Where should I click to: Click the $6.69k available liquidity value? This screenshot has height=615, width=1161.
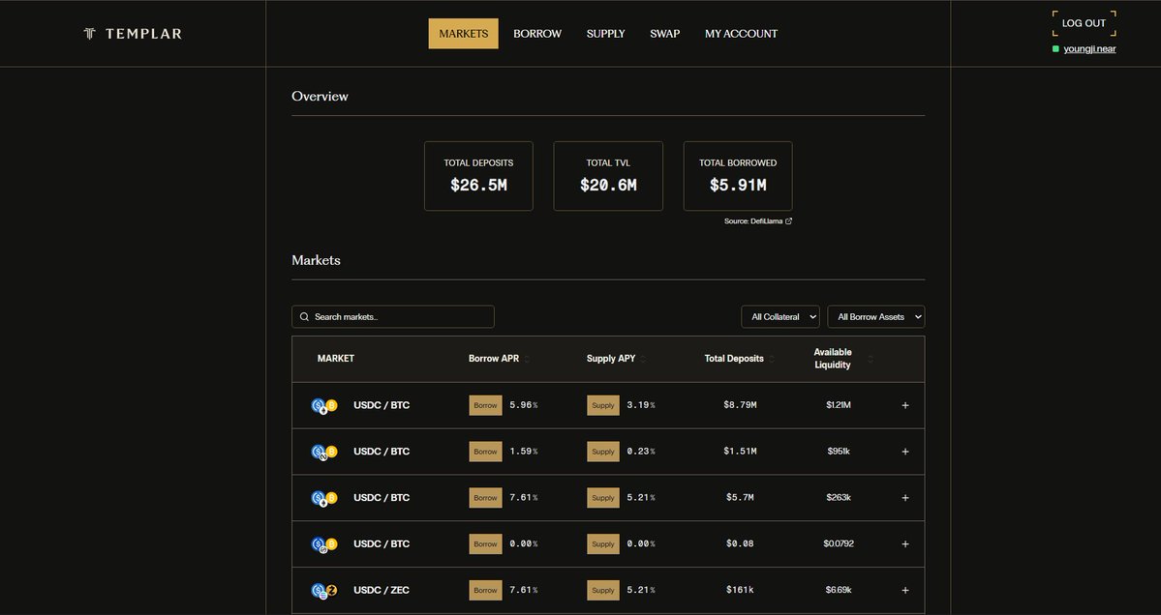839,590
